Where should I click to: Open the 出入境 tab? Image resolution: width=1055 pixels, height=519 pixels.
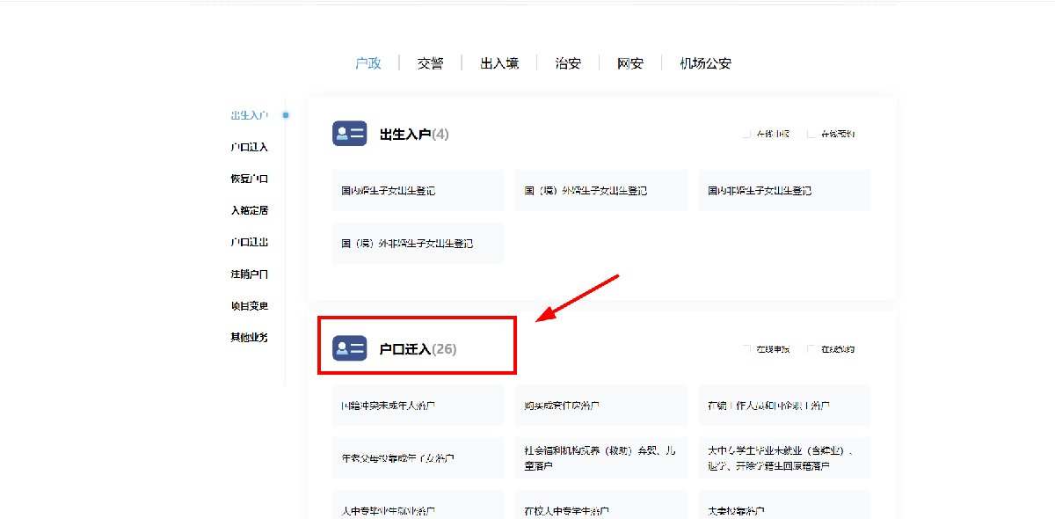tap(498, 63)
